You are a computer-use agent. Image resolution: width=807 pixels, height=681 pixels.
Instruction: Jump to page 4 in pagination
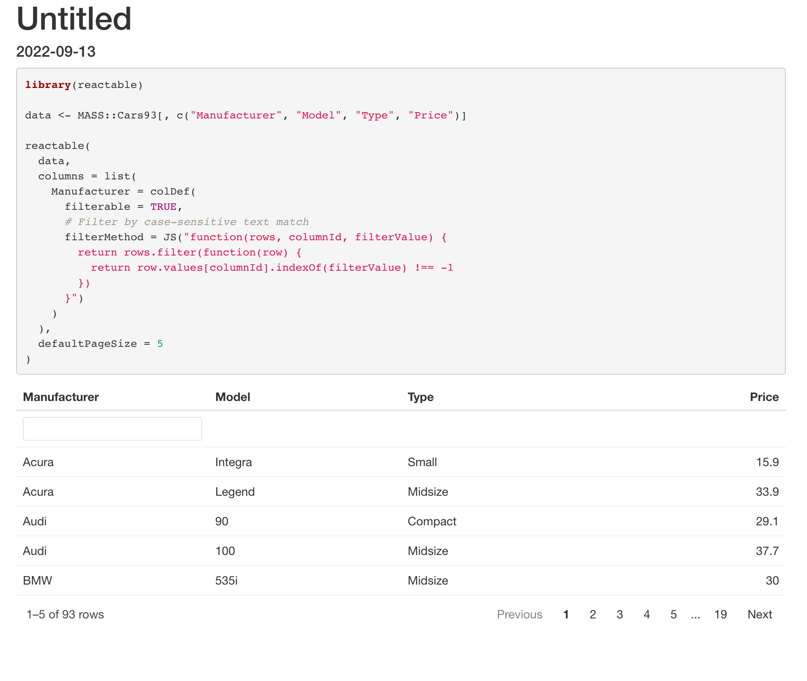(646, 615)
